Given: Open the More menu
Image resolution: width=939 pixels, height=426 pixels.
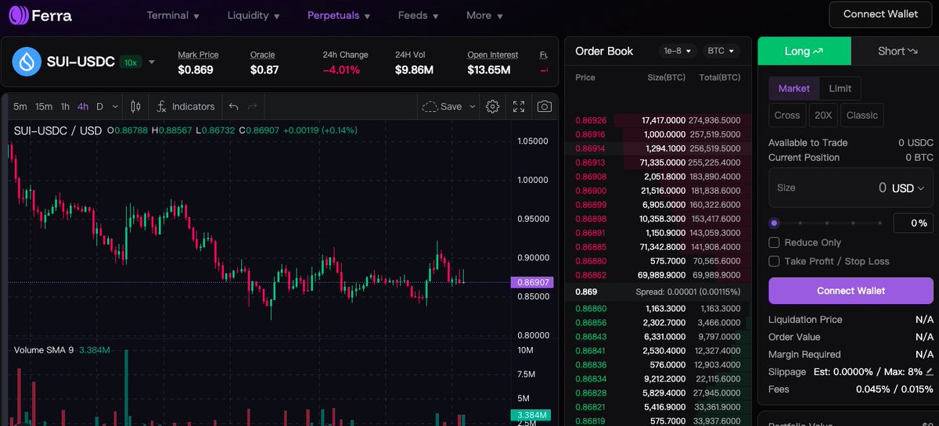Looking at the screenshot, I should pos(484,15).
